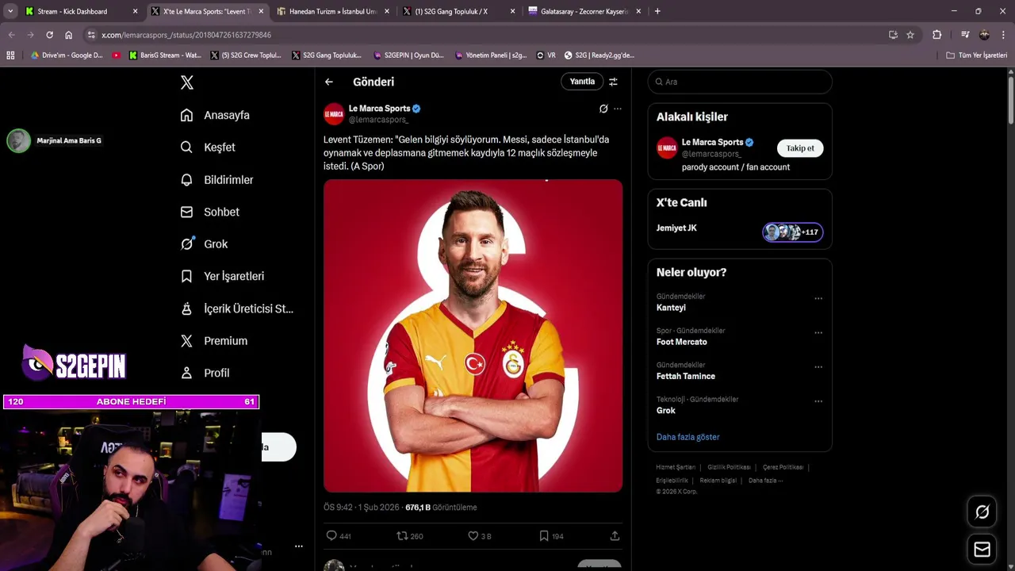Open post's three-dot more menu

tap(618, 109)
